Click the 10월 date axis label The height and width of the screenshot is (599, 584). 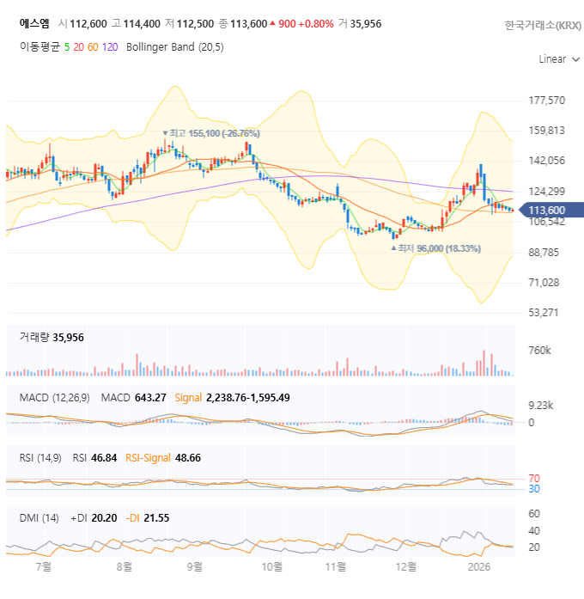point(271,566)
